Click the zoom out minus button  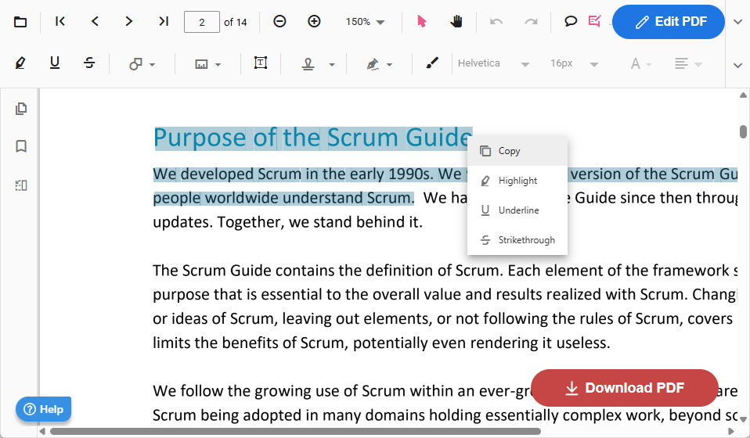pyautogui.click(x=279, y=22)
